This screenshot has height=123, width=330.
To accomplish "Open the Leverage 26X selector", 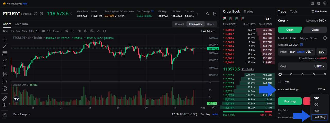I will (x=316, y=21).
